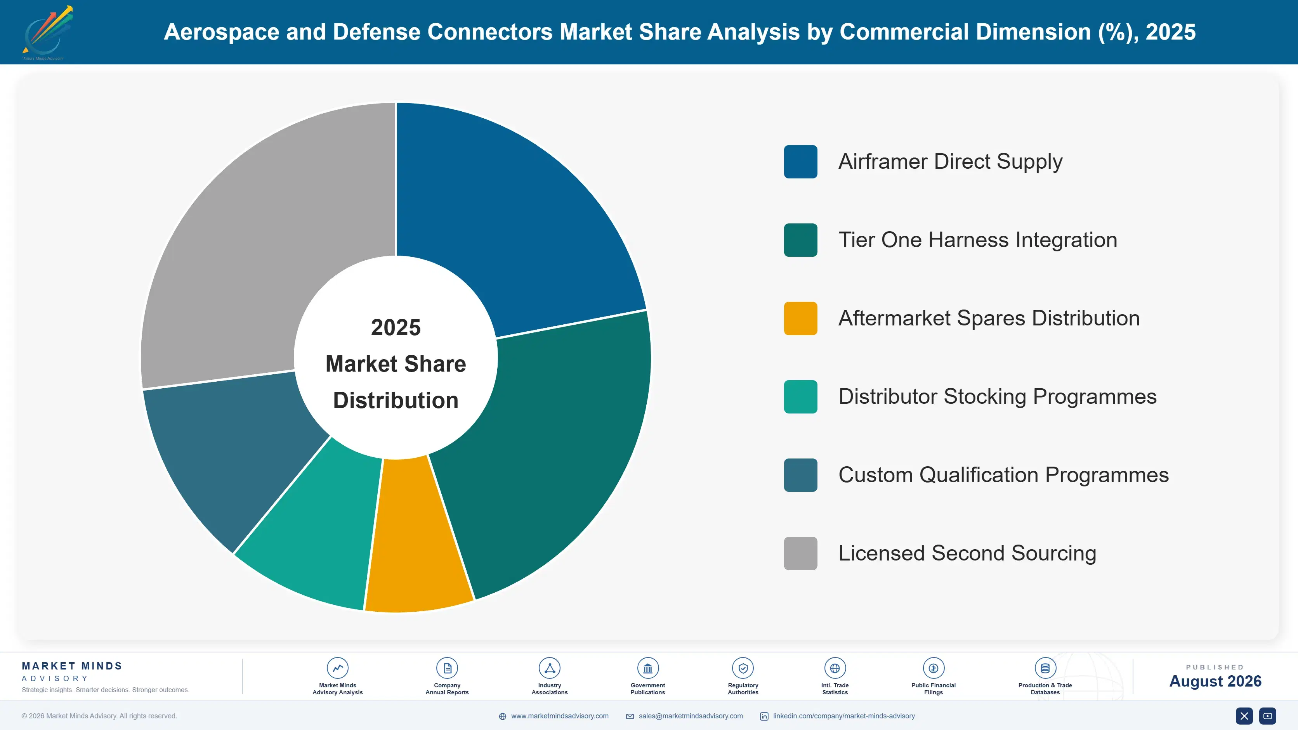
Task: Click the Intl. Trade Statistics globe icon
Action: (x=835, y=668)
